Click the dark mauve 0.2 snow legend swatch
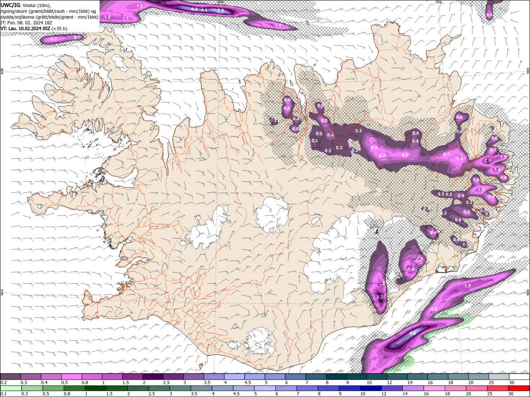 point(10,377)
